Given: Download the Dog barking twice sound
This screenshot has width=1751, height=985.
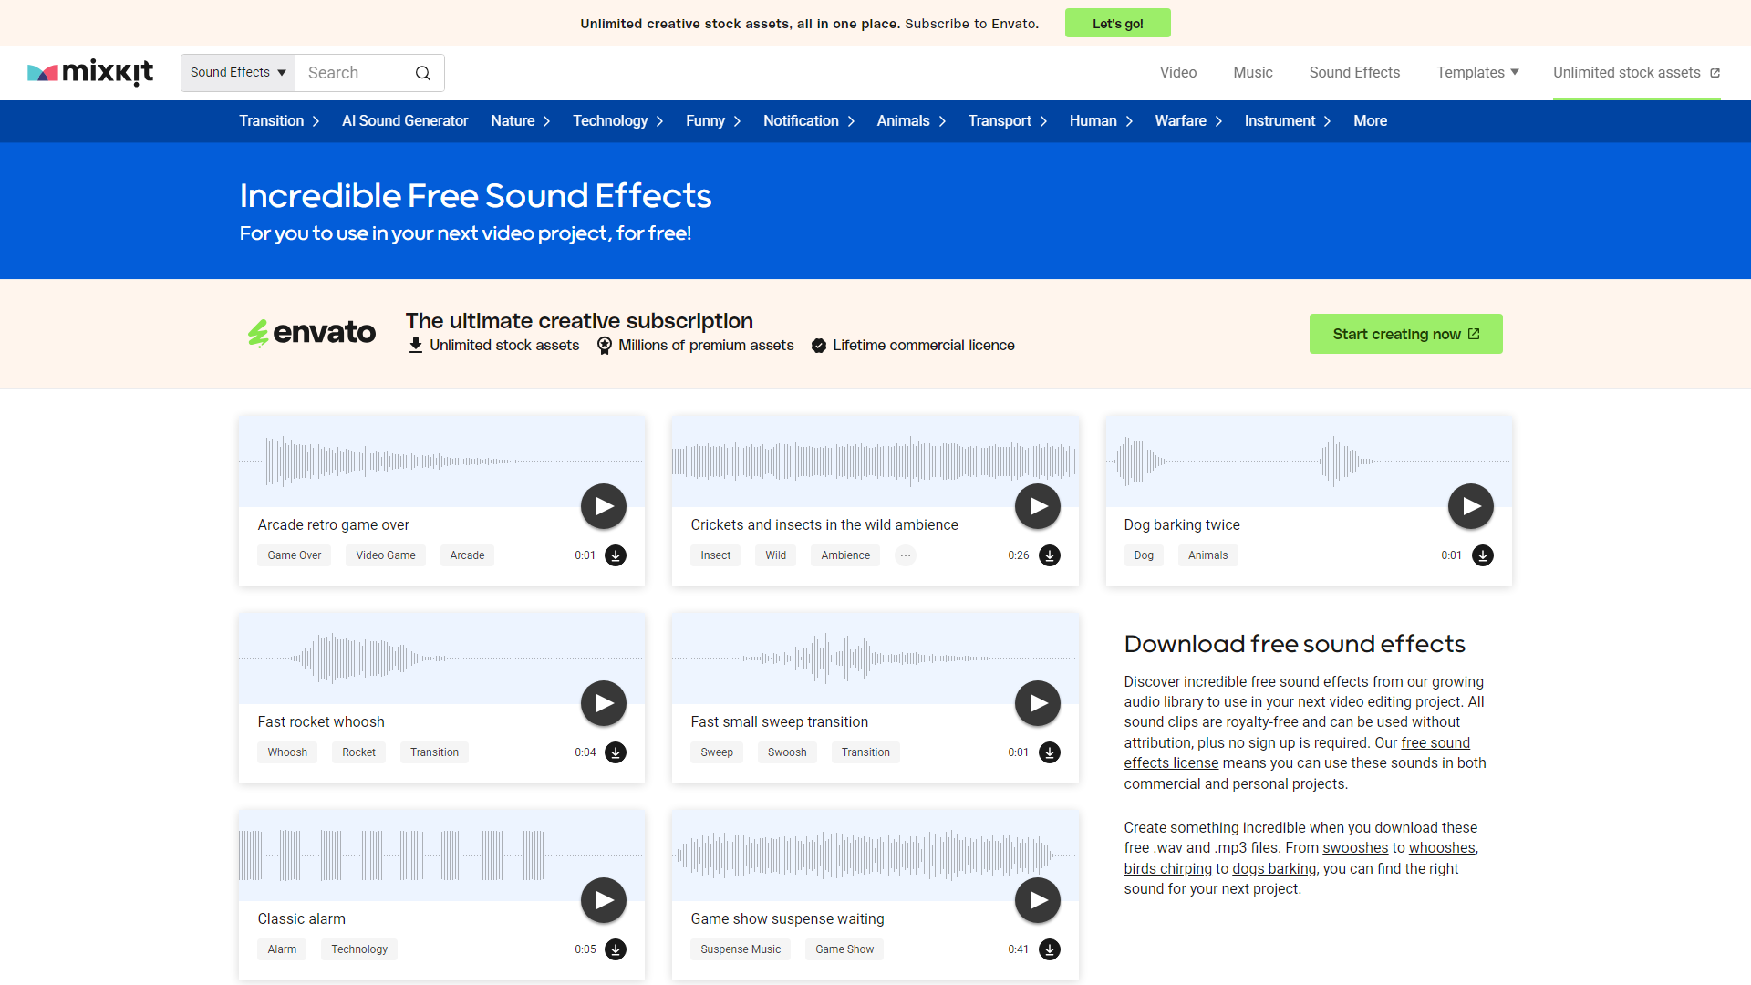Looking at the screenshot, I should (1483, 555).
